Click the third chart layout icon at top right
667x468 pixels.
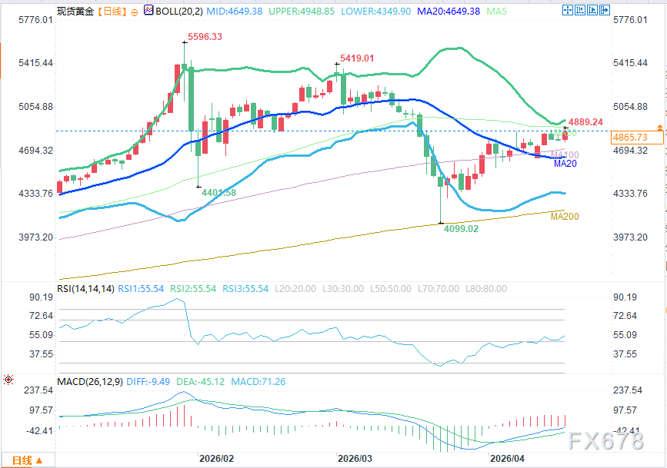591,12
